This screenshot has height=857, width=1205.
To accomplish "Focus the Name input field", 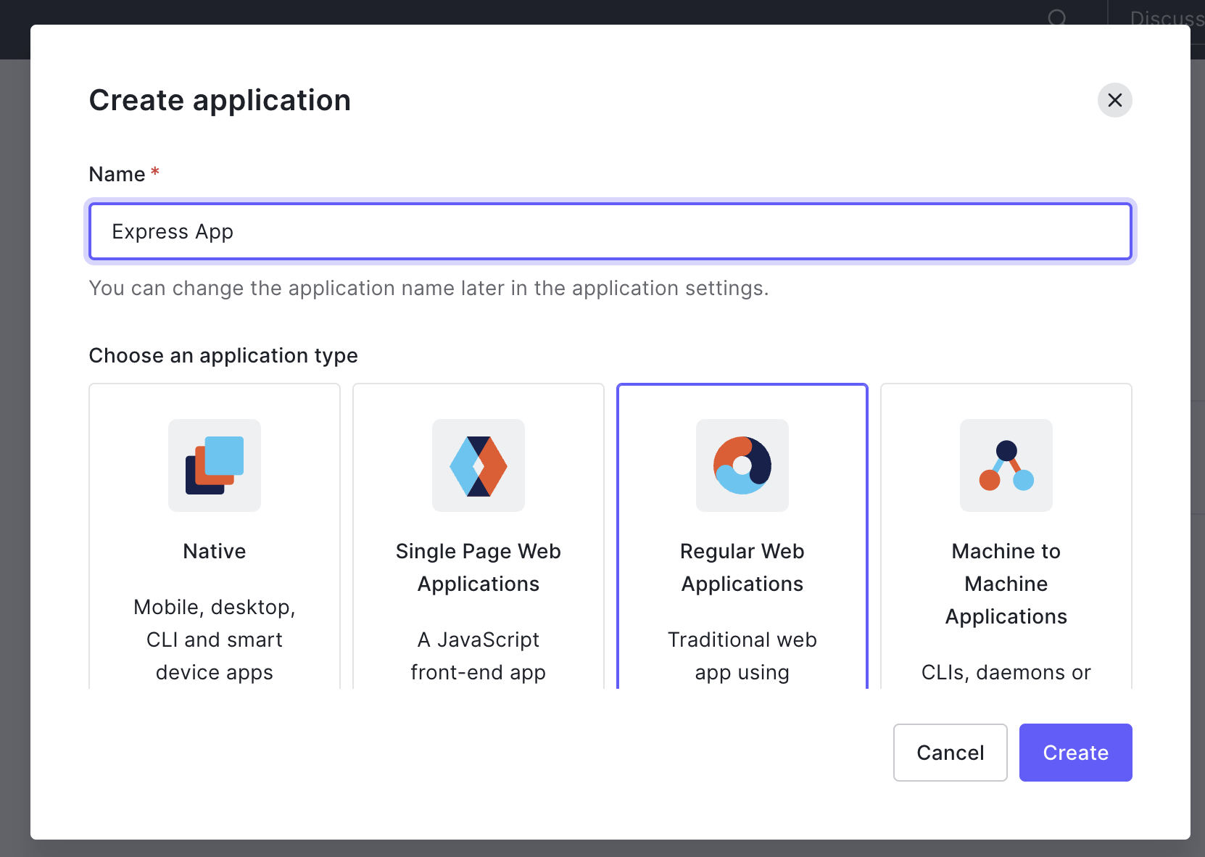I will [x=610, y=231].
